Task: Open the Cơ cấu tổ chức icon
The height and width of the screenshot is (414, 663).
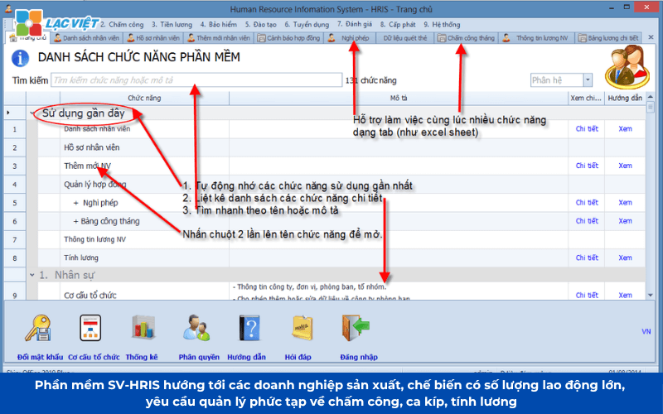Action: (x=90, y=329)
